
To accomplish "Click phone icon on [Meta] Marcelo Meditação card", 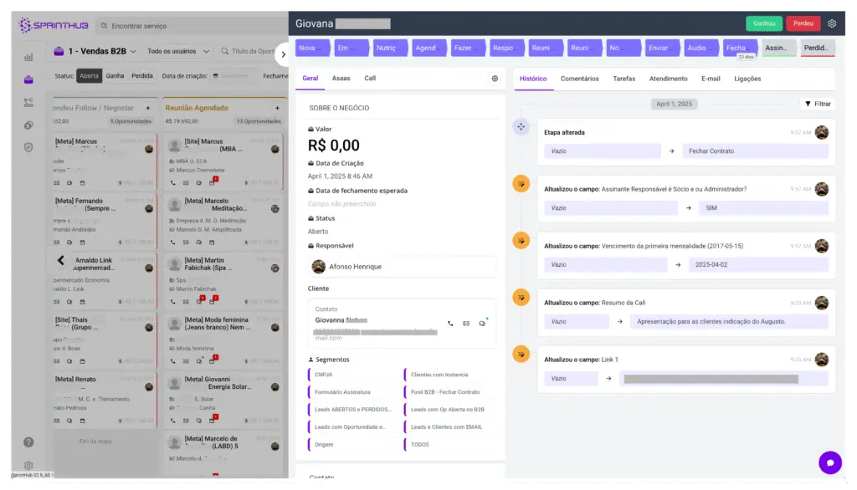I will click(173, 242).
